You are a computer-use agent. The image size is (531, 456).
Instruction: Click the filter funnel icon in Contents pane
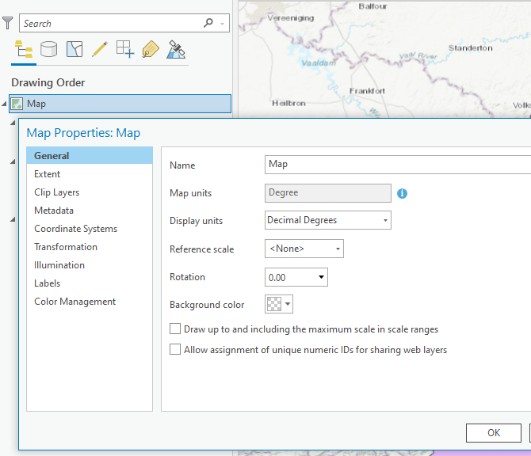(7, 23)
